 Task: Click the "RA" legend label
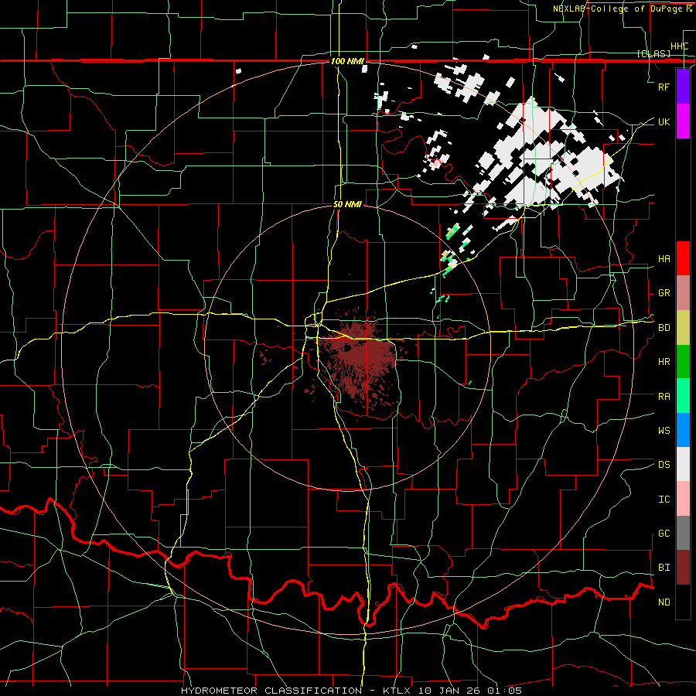click(x=664, y=397)
